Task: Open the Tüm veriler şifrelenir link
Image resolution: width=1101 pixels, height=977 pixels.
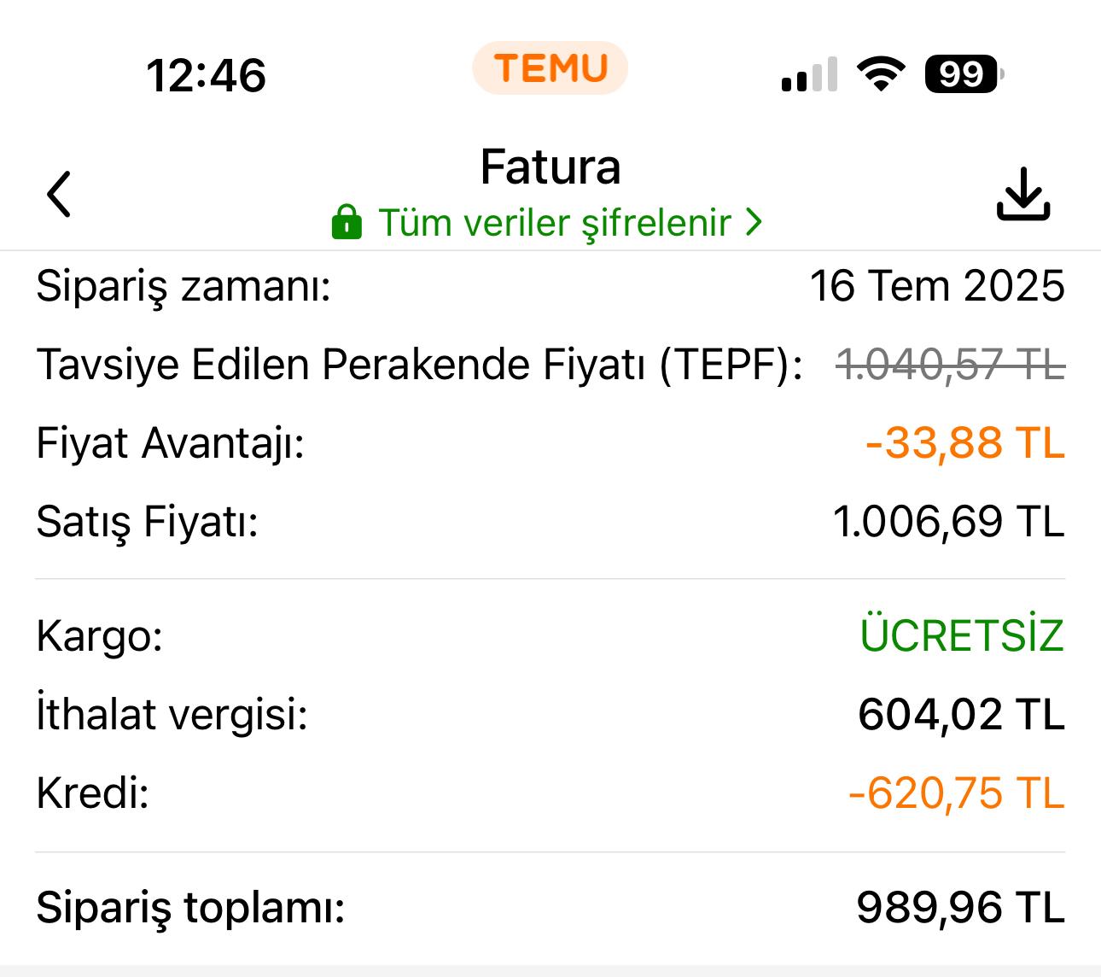Action: pyautogui.click(x=554, y=223)
